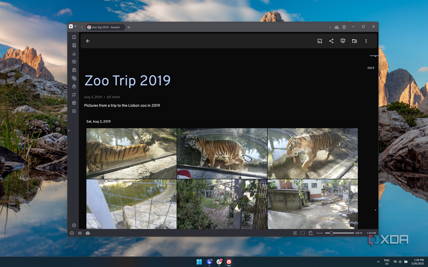Image resolution: width=428 pixels, height=267 pixels.
Task: Open the Translate panel icon
Action: [x=74, y=78]
